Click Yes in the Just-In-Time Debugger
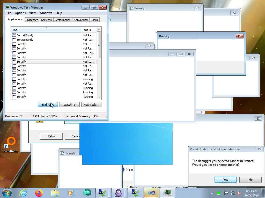Screen dimensions: 265x198 [226, 180]
